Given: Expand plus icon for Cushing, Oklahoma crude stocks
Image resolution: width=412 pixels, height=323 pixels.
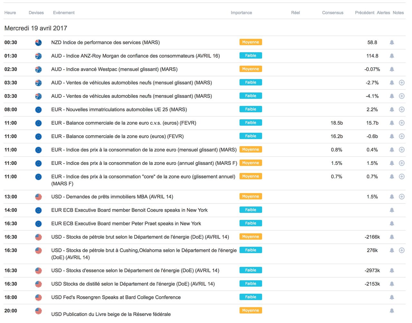Looking at the screenshot, I should (x=402, y=250).
